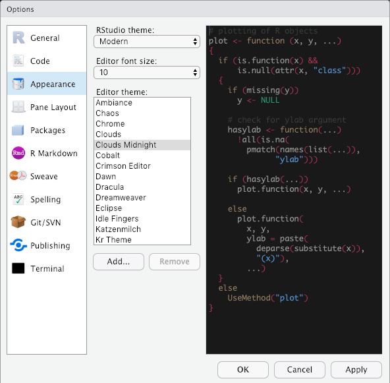
Task: Click the Terminal black square icon
Action: pos(18,268)
